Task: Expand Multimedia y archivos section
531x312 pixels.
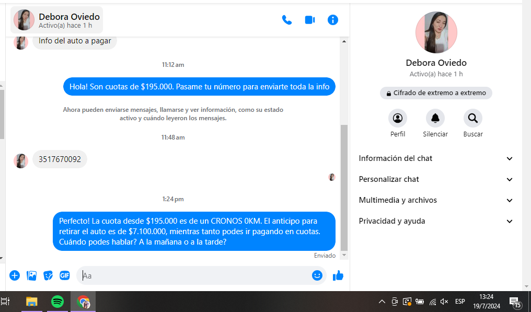Action: coord(436,200)
